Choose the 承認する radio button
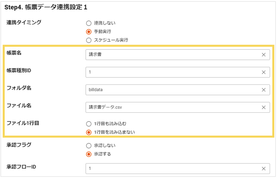The image size is (277, 178). [x=89, y=154]
